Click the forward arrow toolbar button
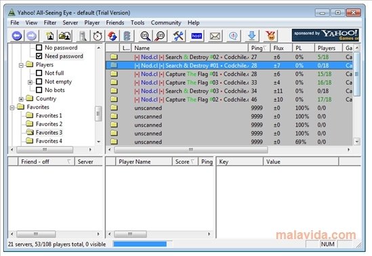 pyautogui.click(x=32, y=36)
